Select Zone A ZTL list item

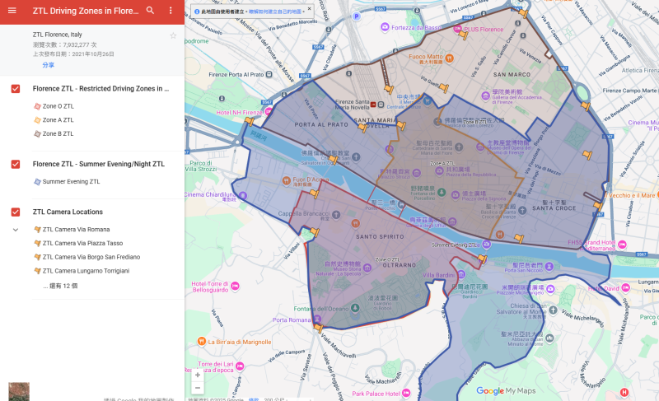coord(58,120)
